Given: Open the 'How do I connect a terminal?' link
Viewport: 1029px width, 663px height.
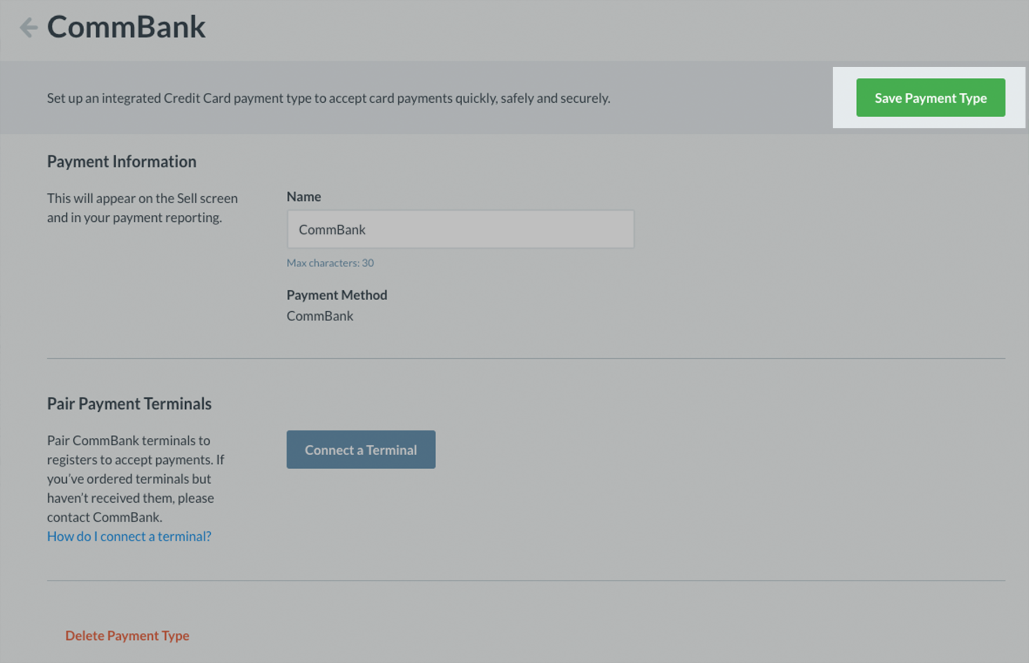Looking at the screenshot, I should tap(129, 536).
